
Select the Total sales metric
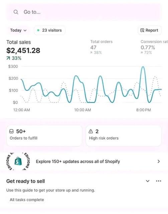click(x=23, y=50)
